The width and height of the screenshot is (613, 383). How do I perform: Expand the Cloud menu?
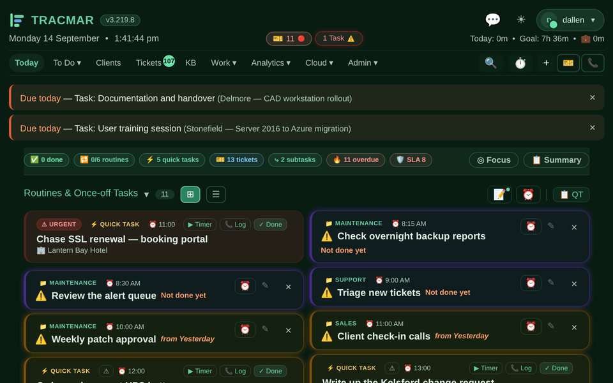coord(319,63)
